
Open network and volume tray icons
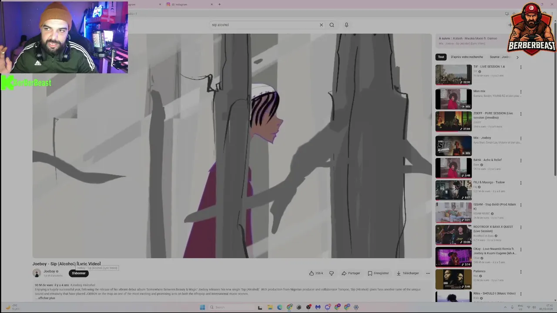click(x=531, y=307)
